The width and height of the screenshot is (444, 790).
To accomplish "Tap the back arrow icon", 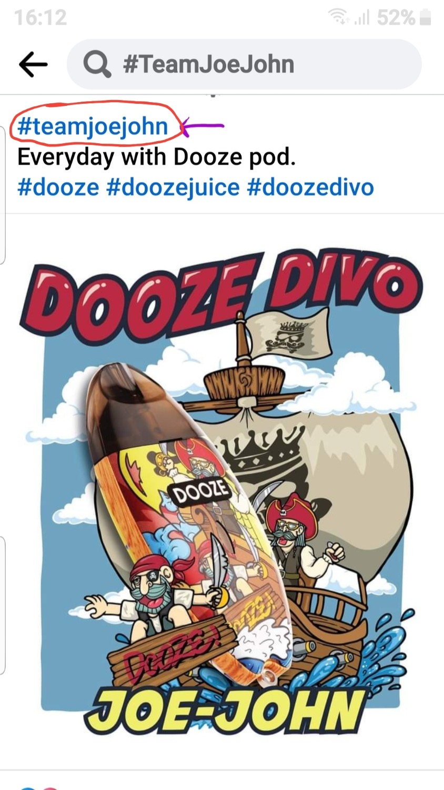I will 33,64.
